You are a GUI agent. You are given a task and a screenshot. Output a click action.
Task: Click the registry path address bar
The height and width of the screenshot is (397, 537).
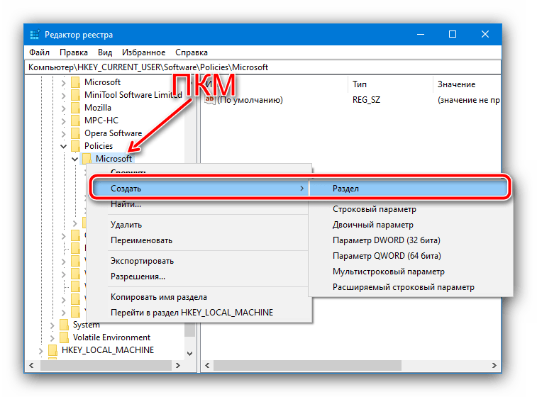pyautogui.click(x=262, y=67)
